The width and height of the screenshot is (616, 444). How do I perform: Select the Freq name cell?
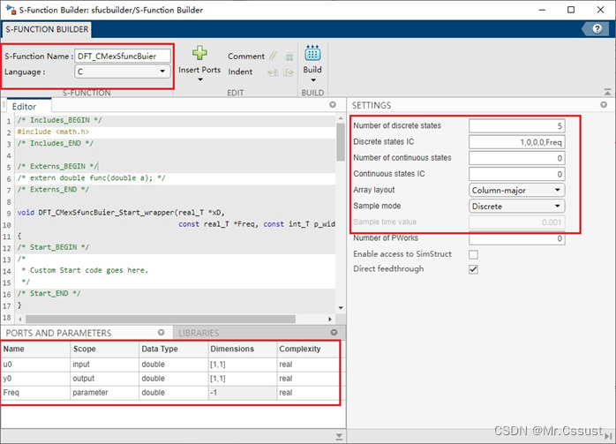[x=35, y=393]
